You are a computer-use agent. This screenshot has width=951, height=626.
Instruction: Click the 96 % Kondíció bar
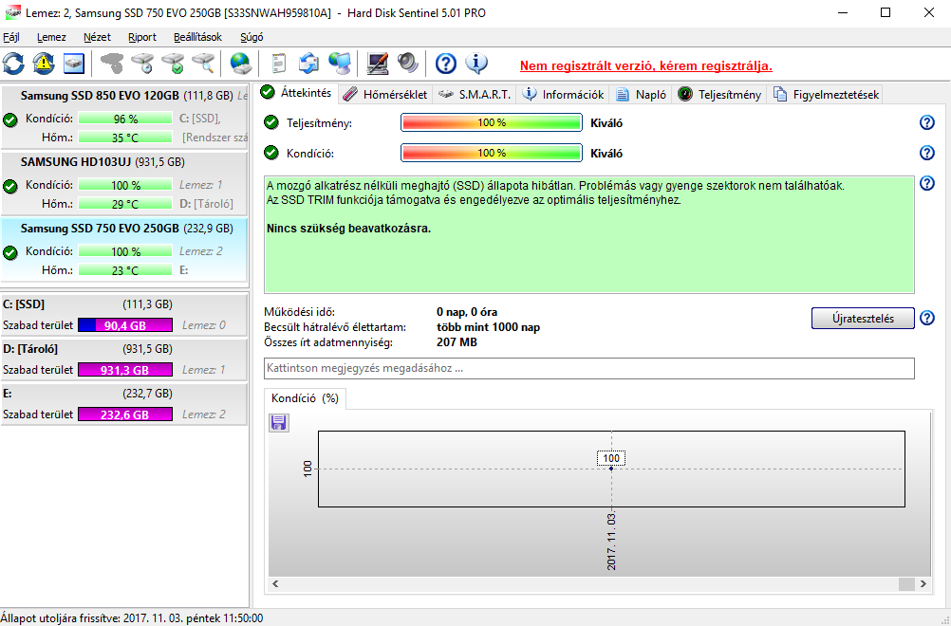pos(125,119)
